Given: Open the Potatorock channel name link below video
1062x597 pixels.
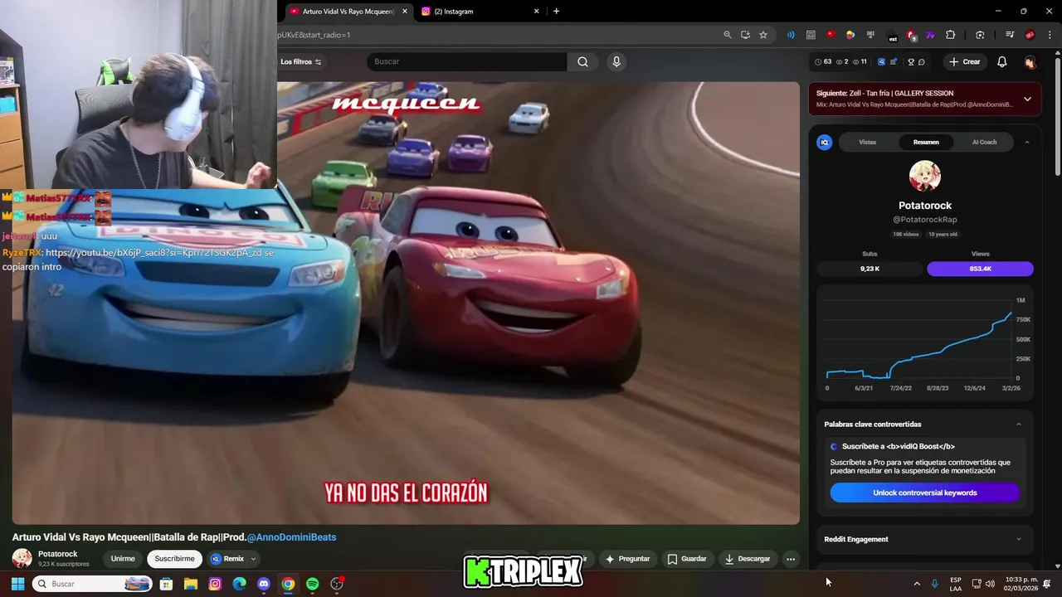Looking at the screenshot, I should click(x=57, y=554).
